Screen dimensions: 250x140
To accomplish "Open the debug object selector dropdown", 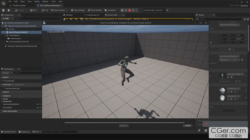I will pos(153,10).
